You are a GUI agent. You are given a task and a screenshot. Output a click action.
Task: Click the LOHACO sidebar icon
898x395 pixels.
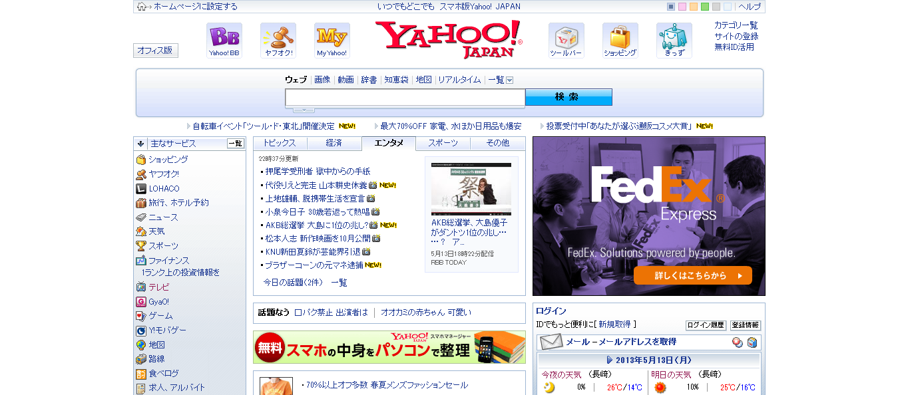click(x=141, y=189)
